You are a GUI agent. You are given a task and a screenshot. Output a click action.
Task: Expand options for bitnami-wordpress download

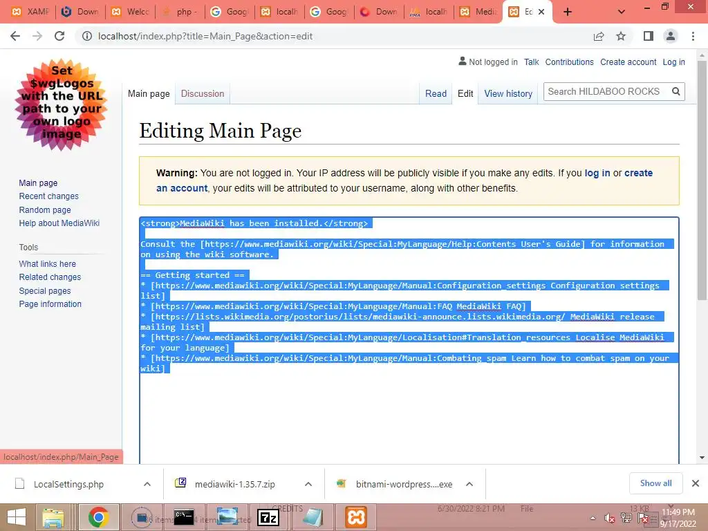coord(469,484)
